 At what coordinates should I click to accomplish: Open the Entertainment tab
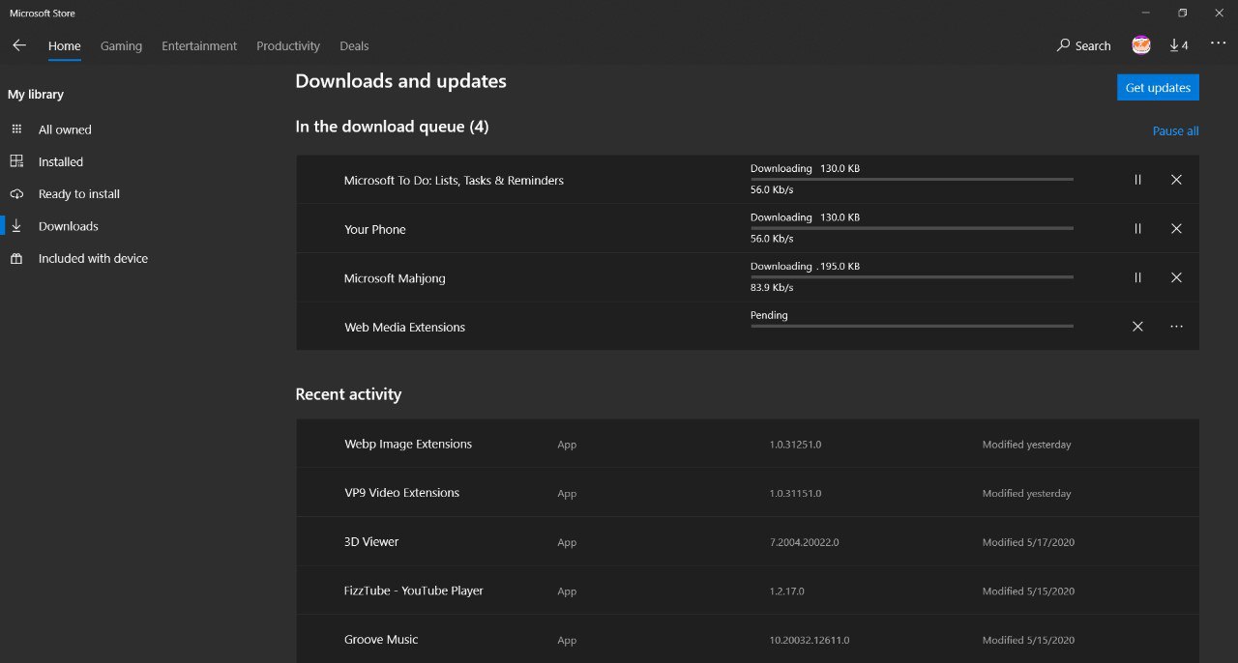(199, 46)
